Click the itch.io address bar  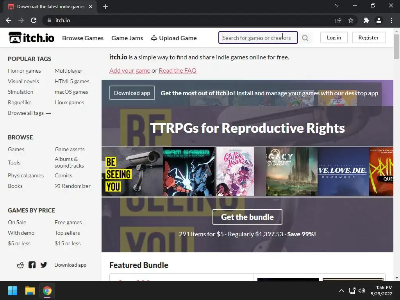[x=189, y=20]
